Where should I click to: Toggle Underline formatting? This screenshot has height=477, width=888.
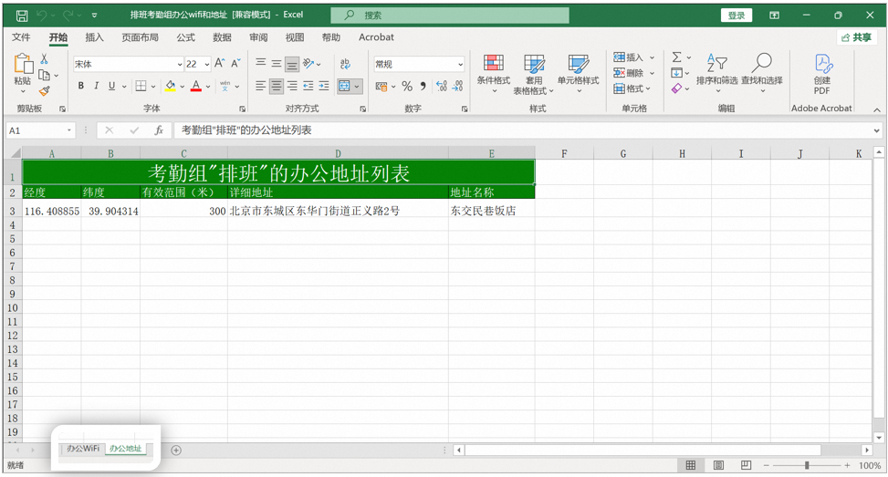point(111,86)
